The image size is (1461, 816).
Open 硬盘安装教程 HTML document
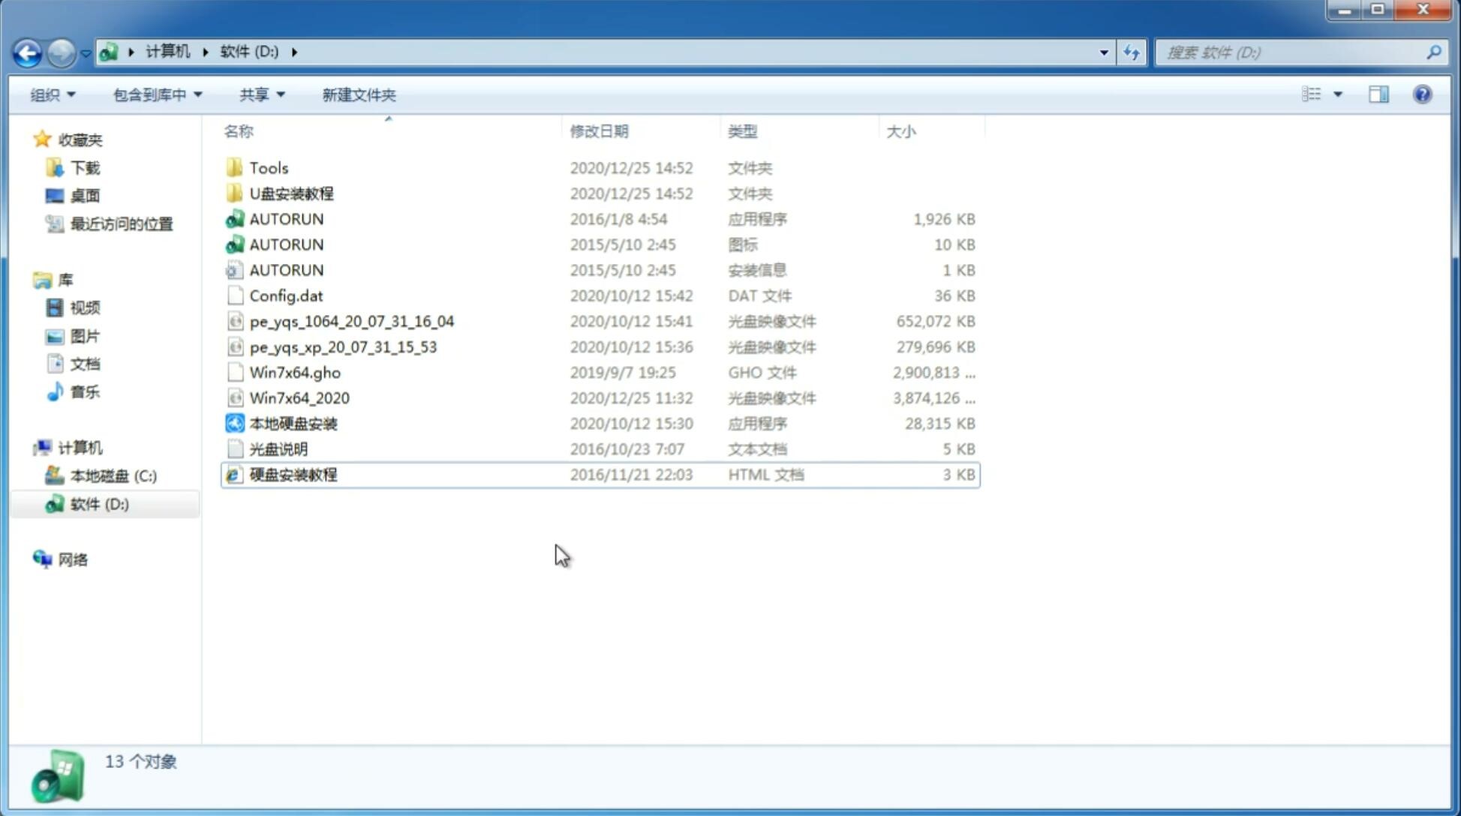pos(292,474)
